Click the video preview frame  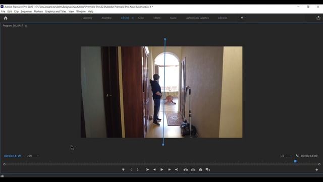[161, 92]
